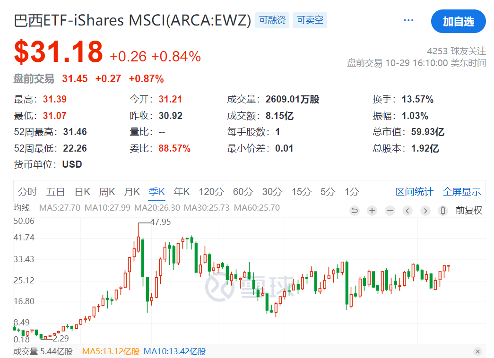
Task: Click the 成交量 value 2609.01万股
Action: click(x=292, y=99)
